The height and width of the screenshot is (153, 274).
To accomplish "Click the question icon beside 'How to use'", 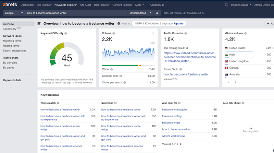I will (119, 23).
